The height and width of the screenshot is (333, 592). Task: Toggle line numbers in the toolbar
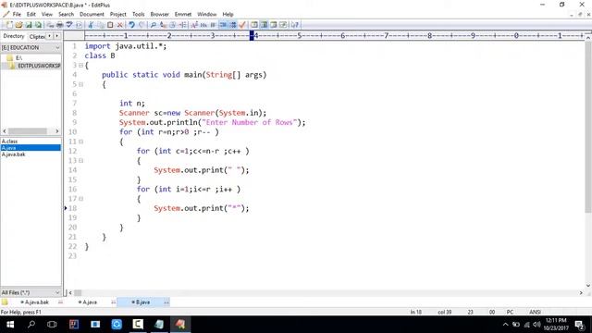233,25
